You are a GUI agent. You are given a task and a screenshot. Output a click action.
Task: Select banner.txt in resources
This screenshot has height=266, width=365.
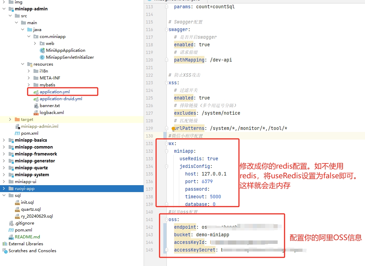[49, 106]
